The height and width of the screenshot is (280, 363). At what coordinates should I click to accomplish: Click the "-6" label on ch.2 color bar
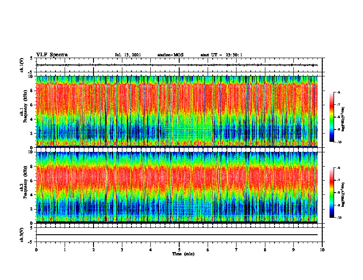pos(338,168)
